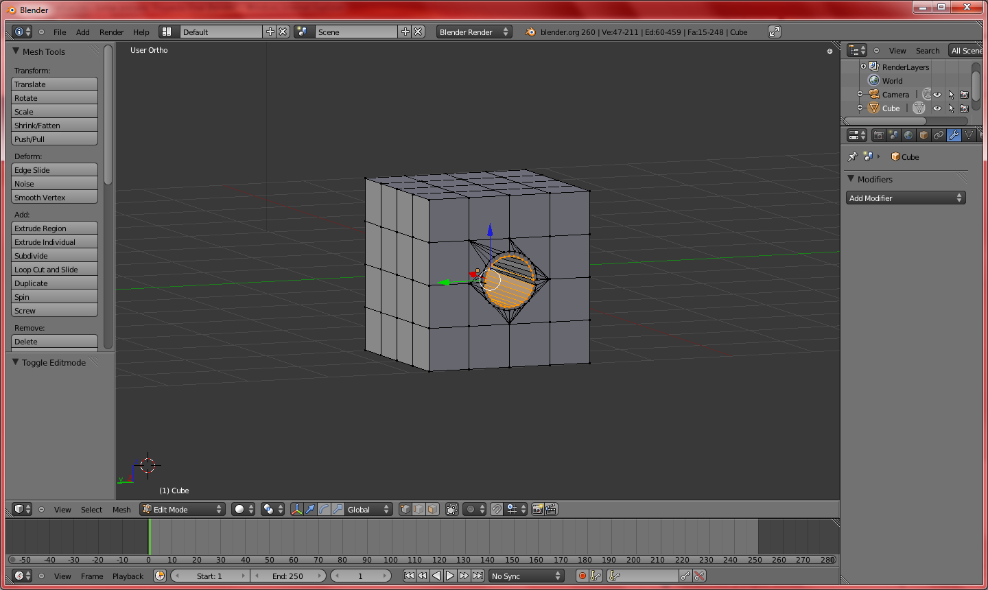
Task: Toggle limit selection to visible
Action: click(x=451, y=509)
